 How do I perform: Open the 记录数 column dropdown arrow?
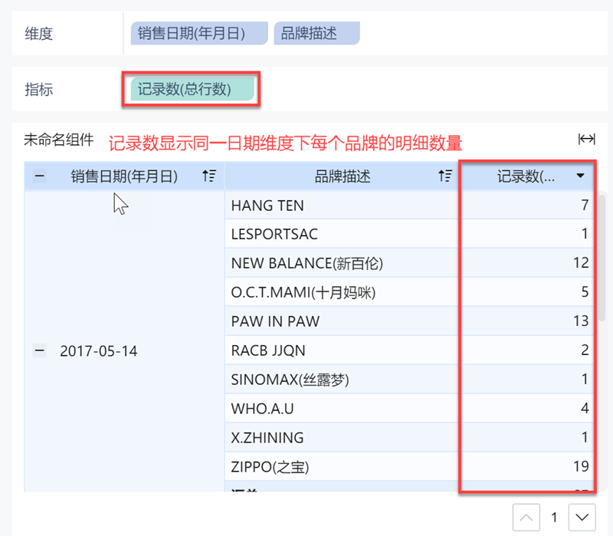[x=581, y=176]
